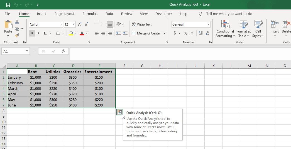Screen dimensions: 291x149
Task: Select the Format Painter brush icon
Action: click(17, 35)
